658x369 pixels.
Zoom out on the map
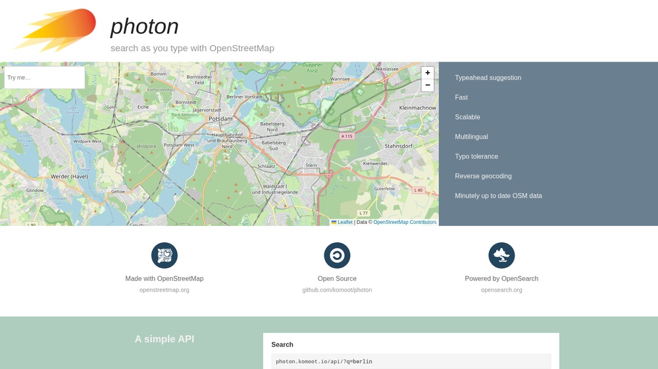(427, 85)
